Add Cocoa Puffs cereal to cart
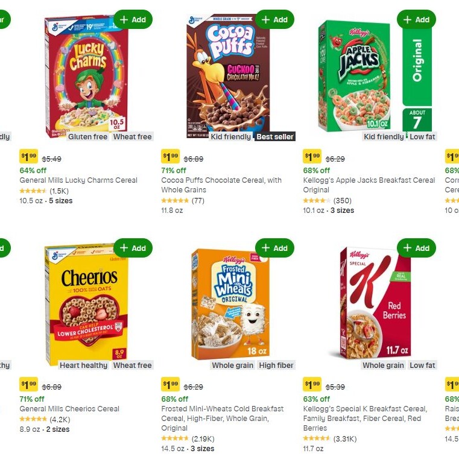 (x=274, y=19)
